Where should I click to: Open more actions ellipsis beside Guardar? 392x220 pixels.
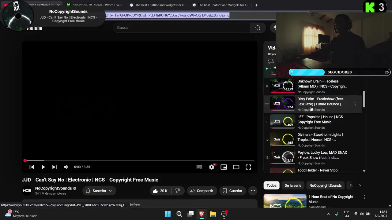(253, 191)
